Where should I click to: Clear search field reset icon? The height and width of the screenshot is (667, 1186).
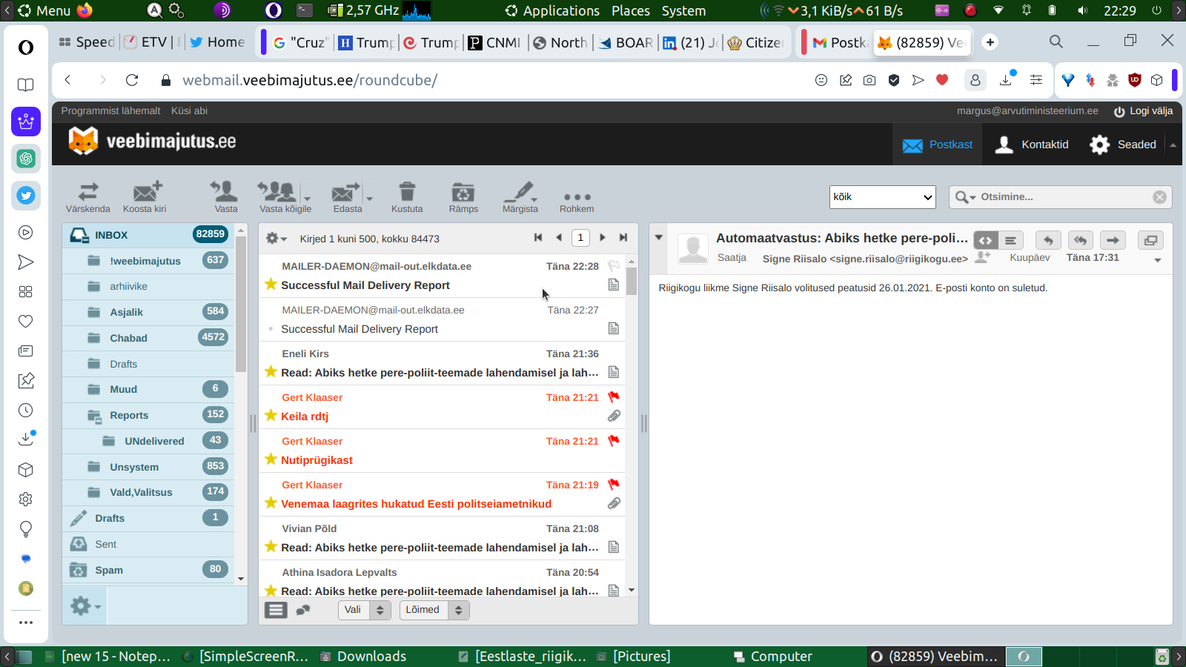1159,197
